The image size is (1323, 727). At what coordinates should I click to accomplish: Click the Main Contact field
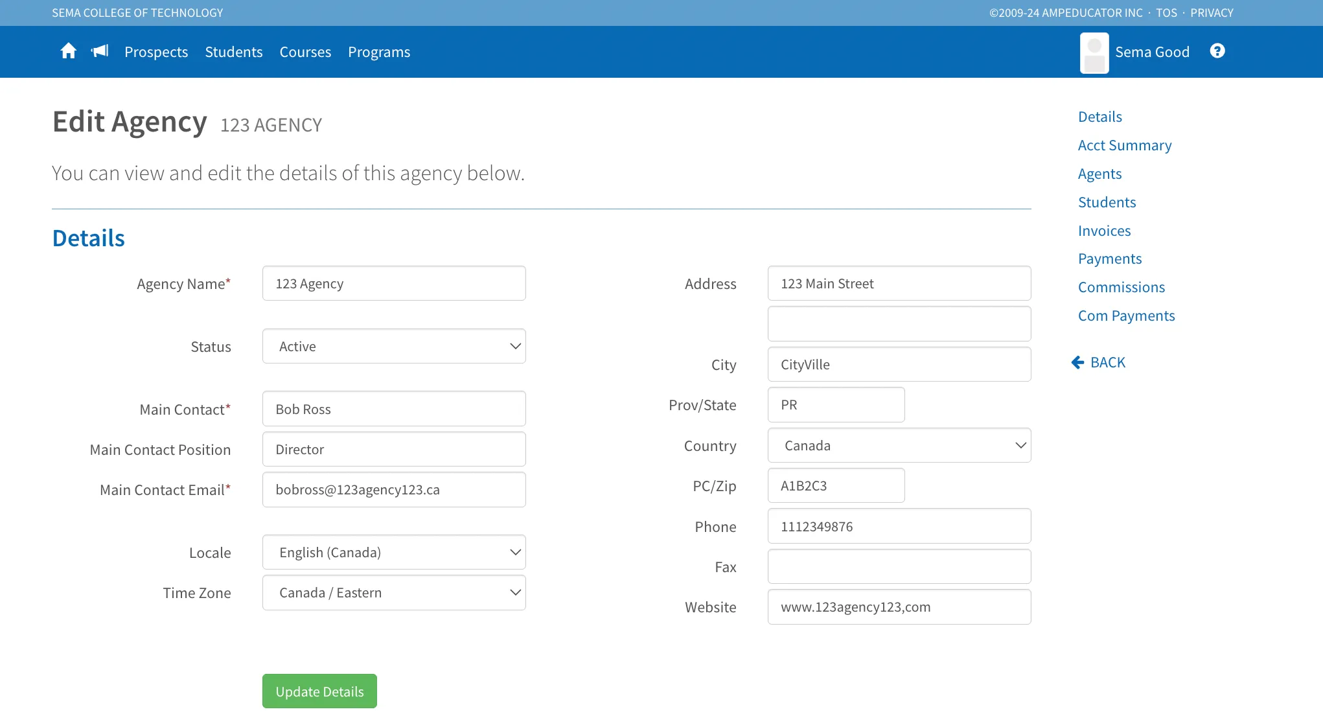point(394,409)
